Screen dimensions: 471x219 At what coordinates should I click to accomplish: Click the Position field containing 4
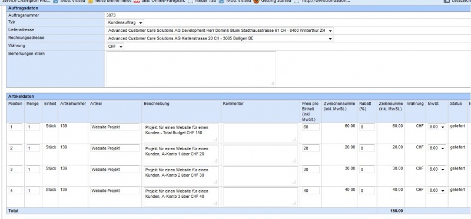coord(15,191)
